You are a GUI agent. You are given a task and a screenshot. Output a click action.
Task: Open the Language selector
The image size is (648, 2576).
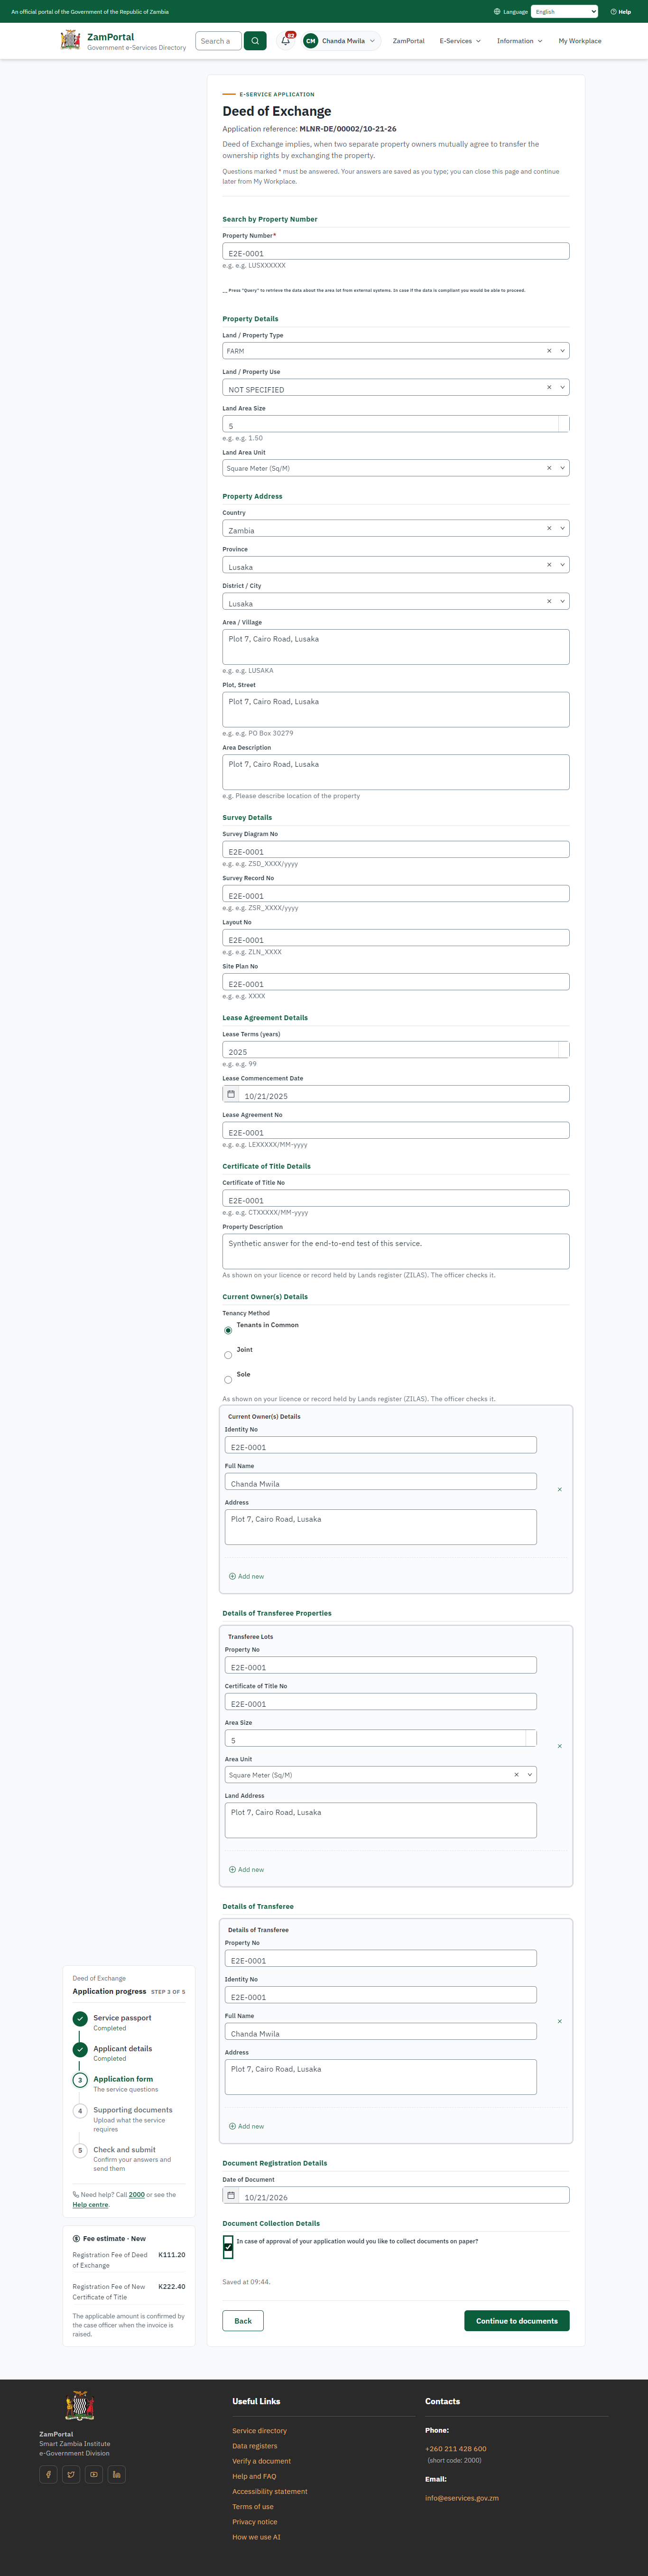(565, 12)
